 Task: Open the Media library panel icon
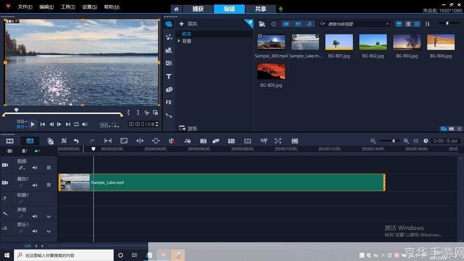(x=169, y=24)
